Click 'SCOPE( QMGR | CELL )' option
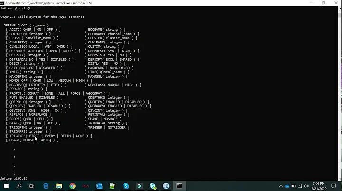Screen dimensions: 342x191 coord(29,119)
